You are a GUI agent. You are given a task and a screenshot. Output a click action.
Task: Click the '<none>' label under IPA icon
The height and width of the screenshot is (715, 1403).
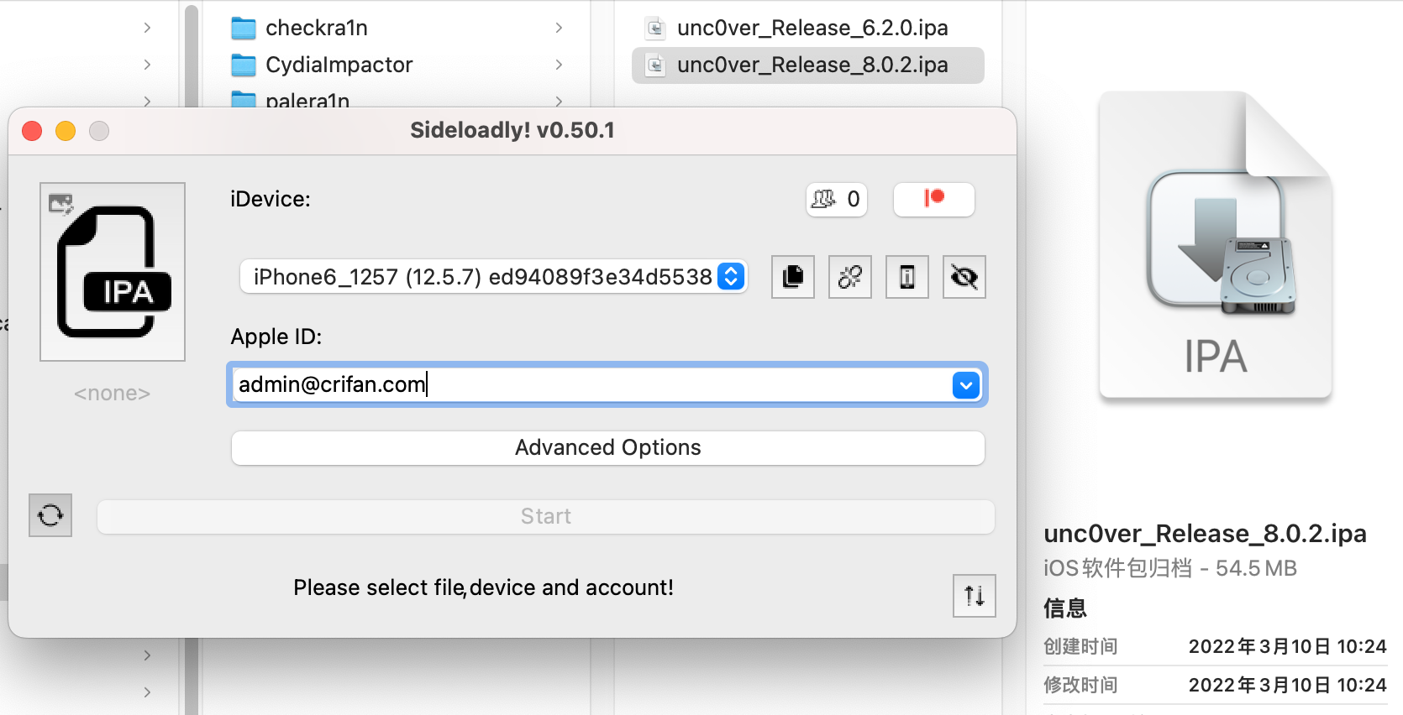click(112, 394)
